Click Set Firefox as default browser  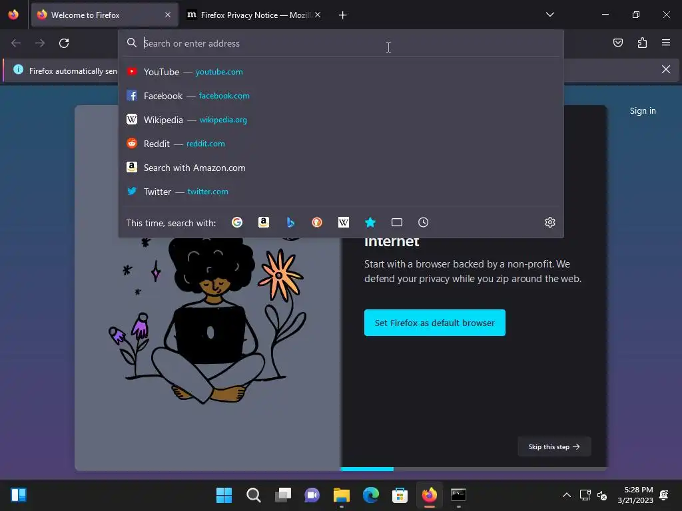434,323
